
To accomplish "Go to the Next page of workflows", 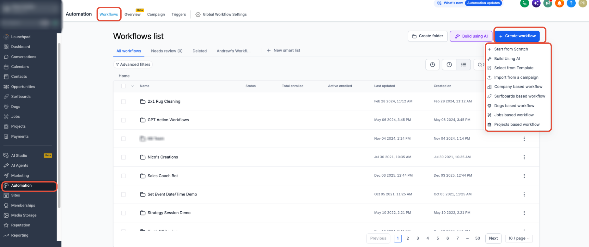I will click(x=493, y=238).
